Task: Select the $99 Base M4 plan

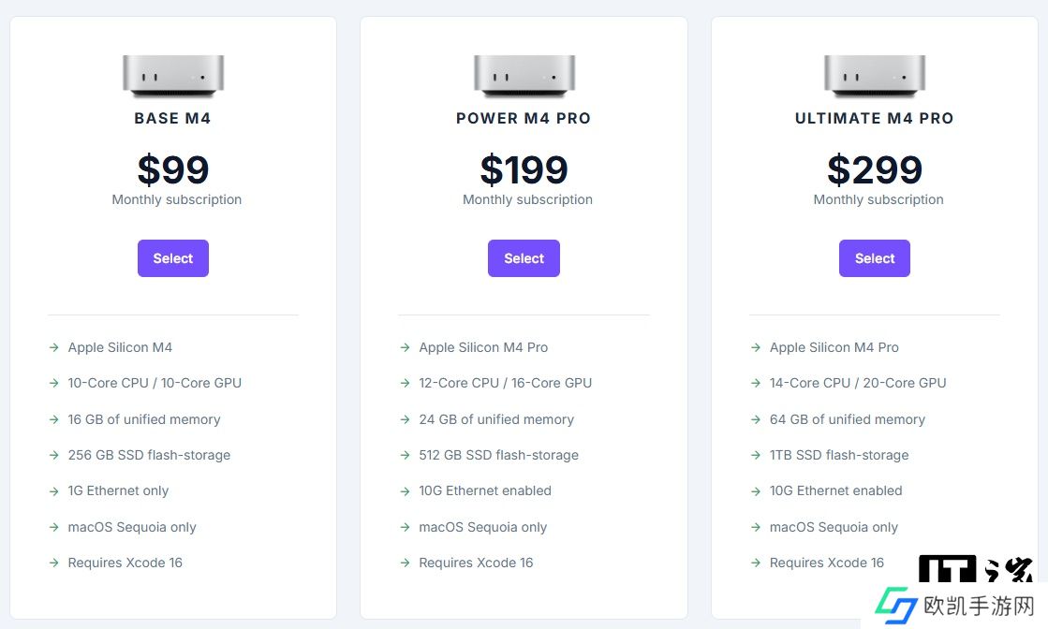Action: [173, 258]
